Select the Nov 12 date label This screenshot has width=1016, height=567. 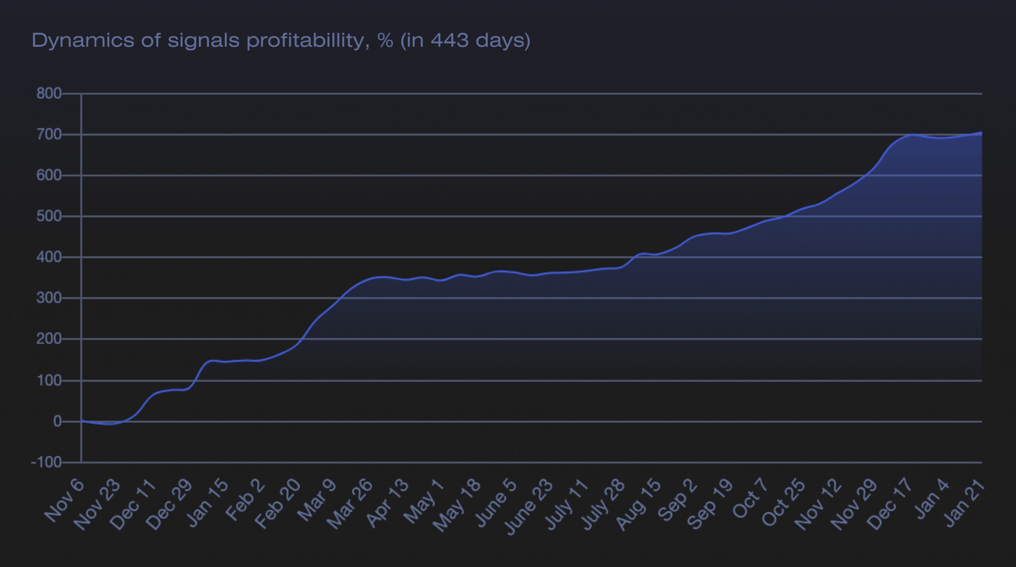point(818,505)
